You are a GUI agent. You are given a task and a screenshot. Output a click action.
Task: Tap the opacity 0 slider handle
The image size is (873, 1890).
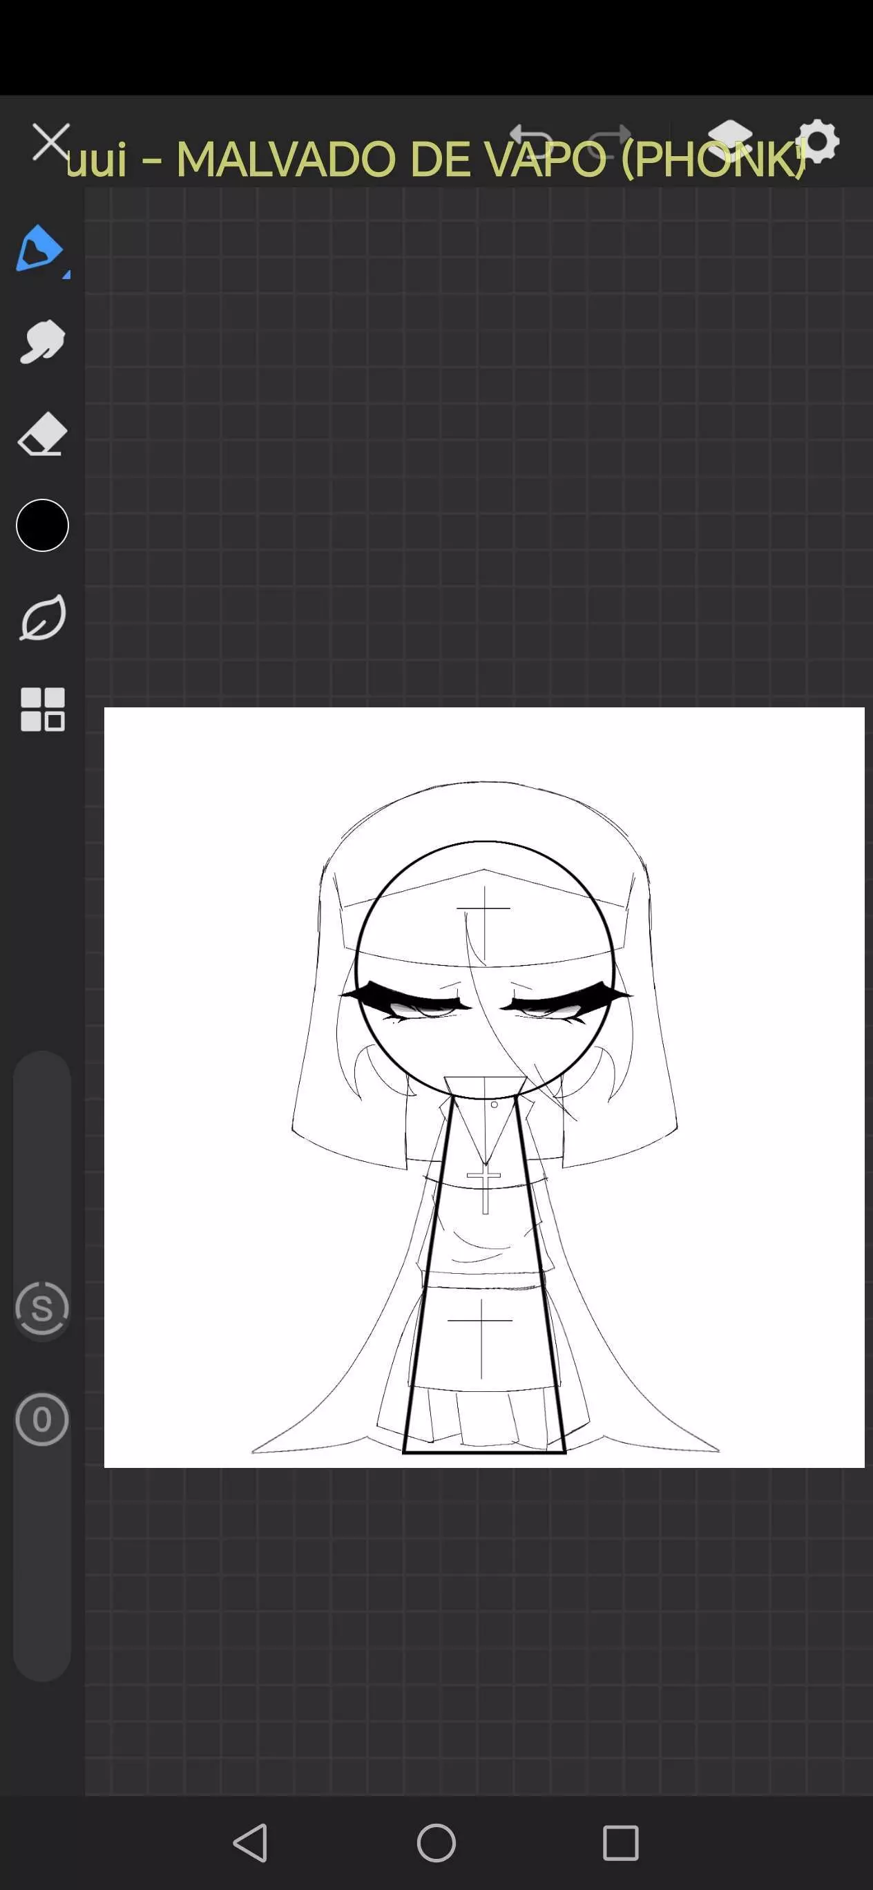pyautogui.click(x=42, y=1420)
